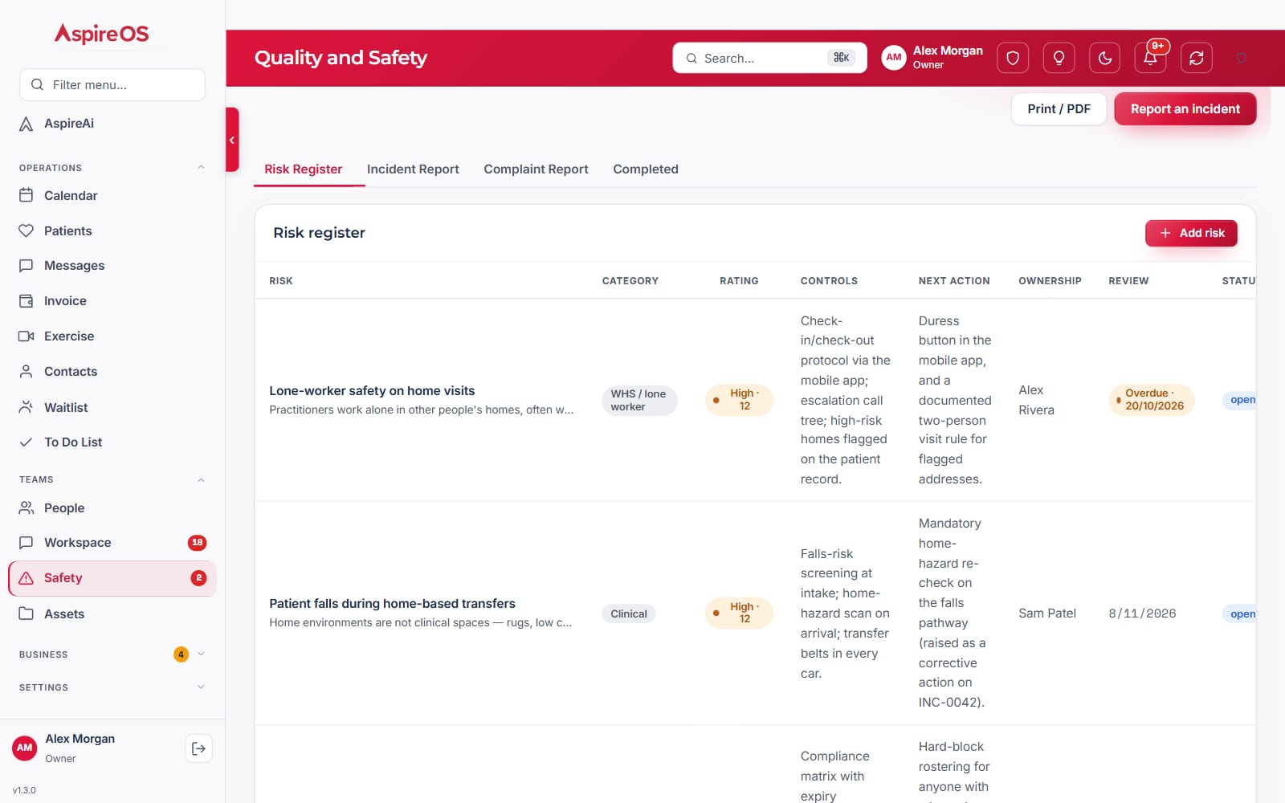Image resolution: width=1285 pixels, height=803 pixels.
Task: Open Invoice section
Action: click(112, 301)
